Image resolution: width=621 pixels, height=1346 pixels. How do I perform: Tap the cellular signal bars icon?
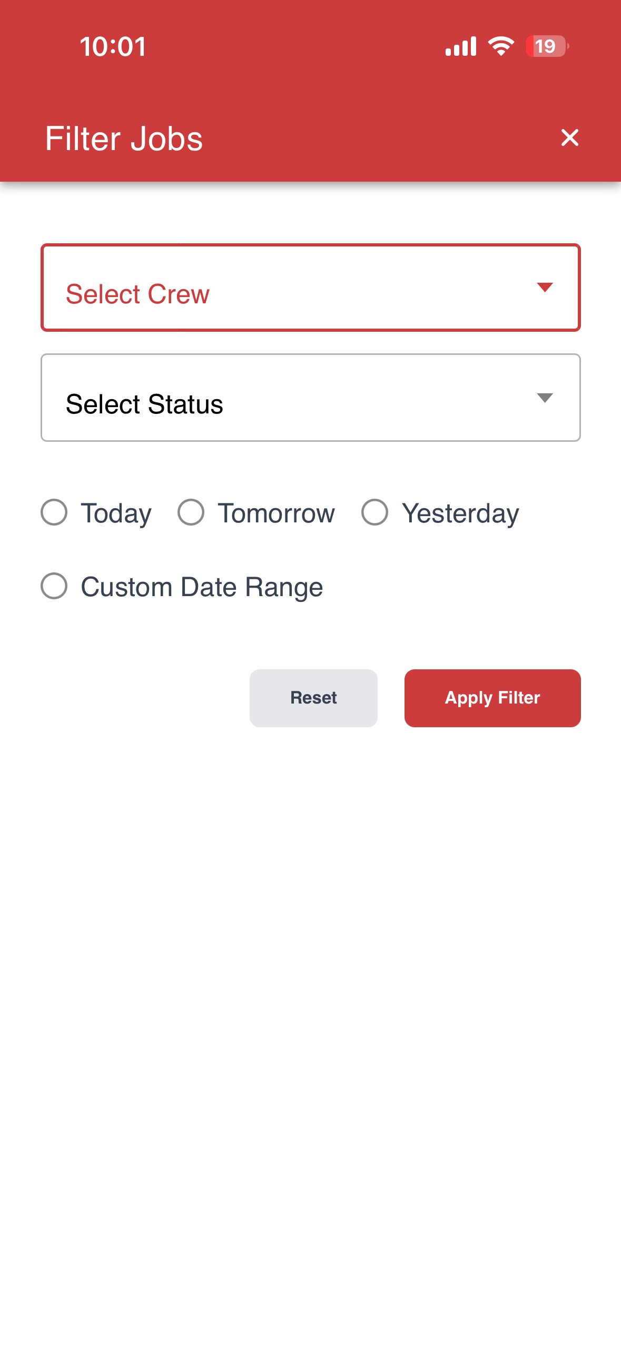click(461, 46)
